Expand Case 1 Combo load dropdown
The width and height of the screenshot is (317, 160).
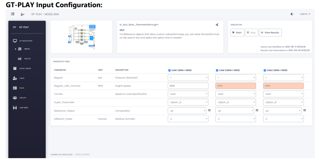tap(188, 94)
